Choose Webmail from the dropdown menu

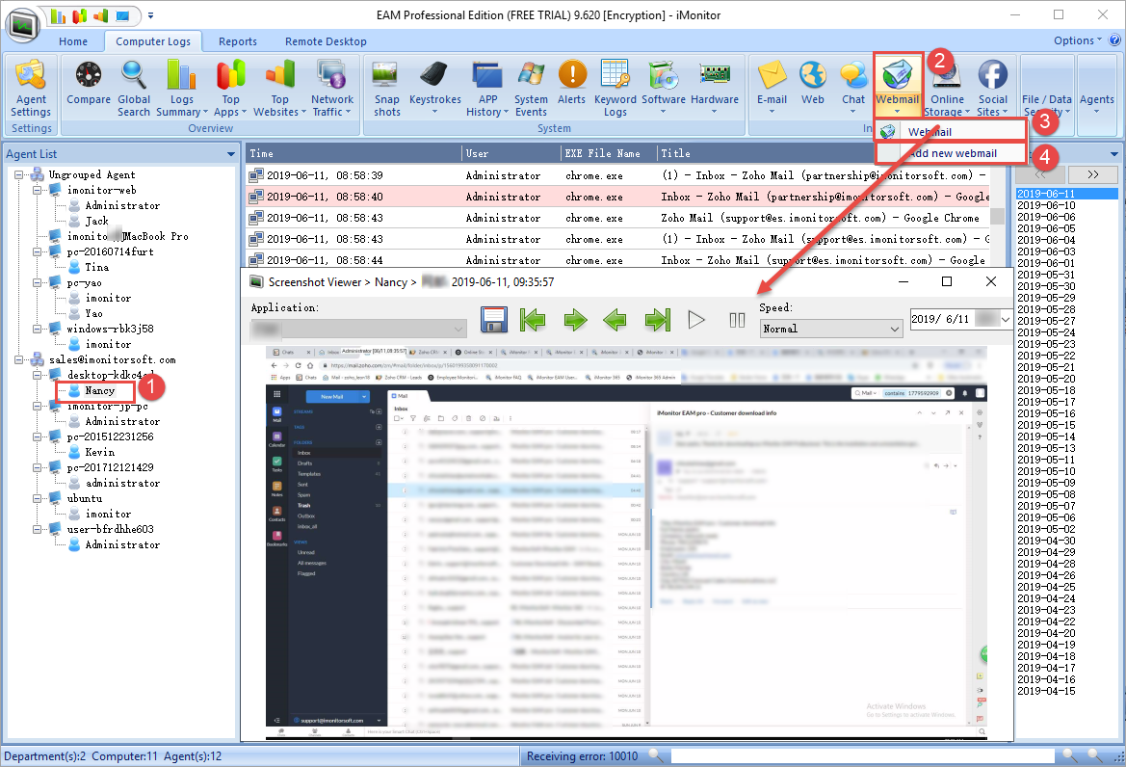click(x=952, y=131)
